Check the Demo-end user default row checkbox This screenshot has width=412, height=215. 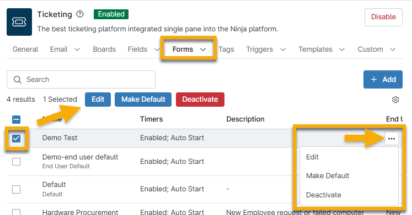[x=17, y=162]
